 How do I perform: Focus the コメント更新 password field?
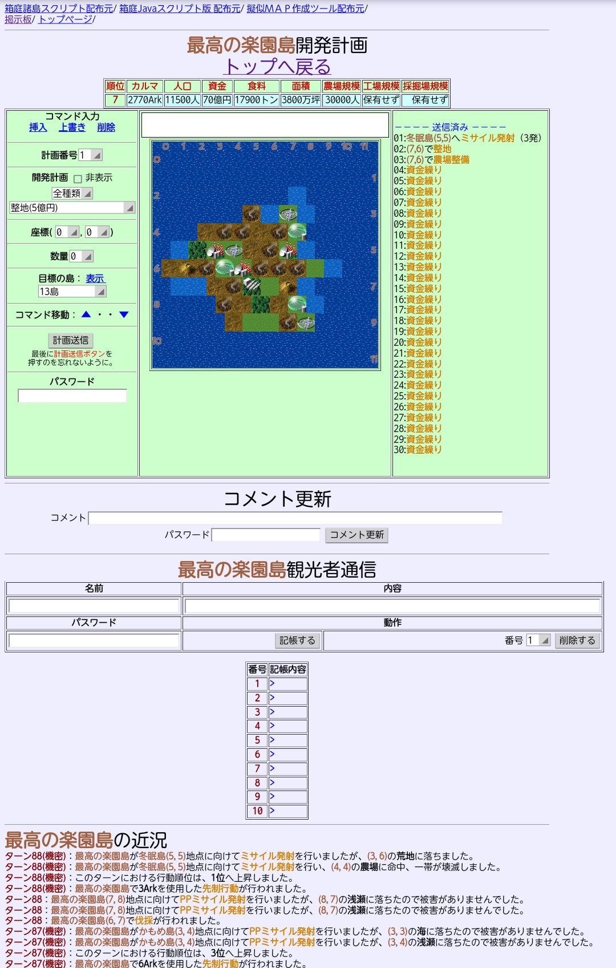[266, 535]
